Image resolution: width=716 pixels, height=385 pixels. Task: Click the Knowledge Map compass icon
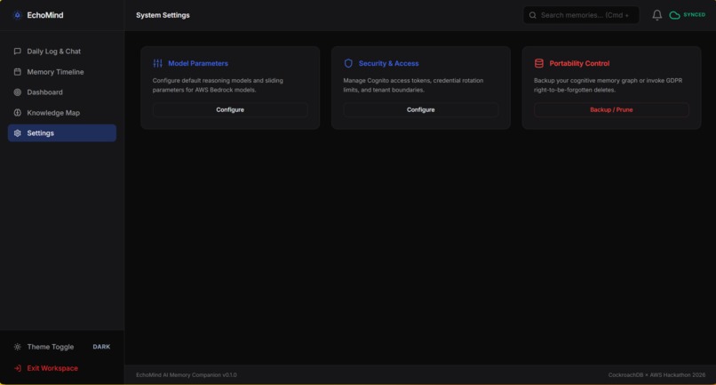(x=18, y=113)
